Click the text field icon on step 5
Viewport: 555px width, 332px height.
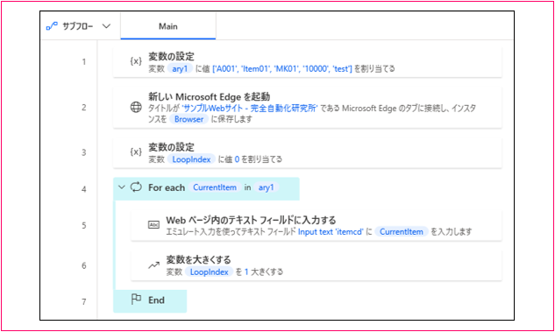(x=153, y=224)
